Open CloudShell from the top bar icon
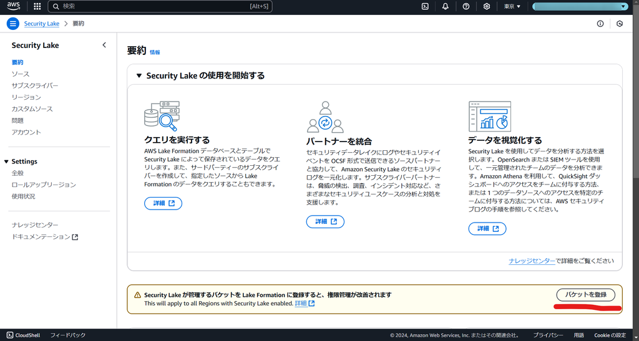639x341 pixels. coord(424,6)
